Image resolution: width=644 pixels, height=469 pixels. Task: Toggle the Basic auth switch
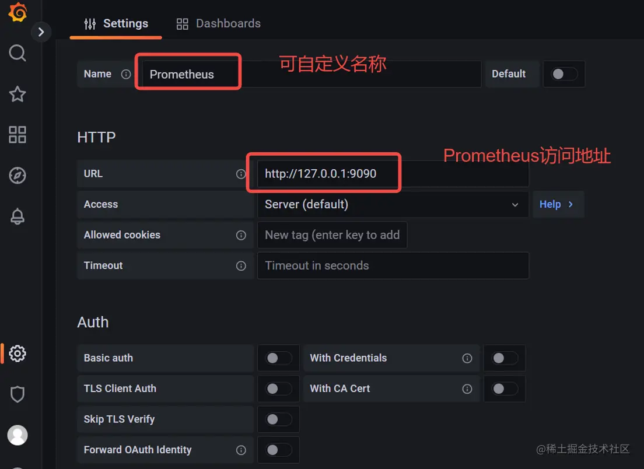point(278,358)
